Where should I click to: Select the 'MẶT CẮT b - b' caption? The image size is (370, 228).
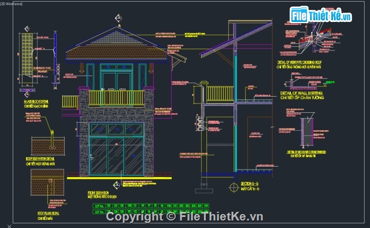tap(250, 189)
